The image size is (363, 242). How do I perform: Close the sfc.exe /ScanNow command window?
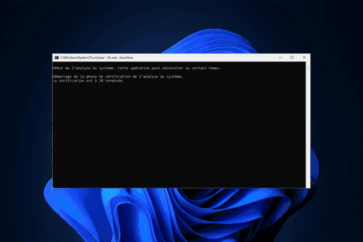[304, 58]
